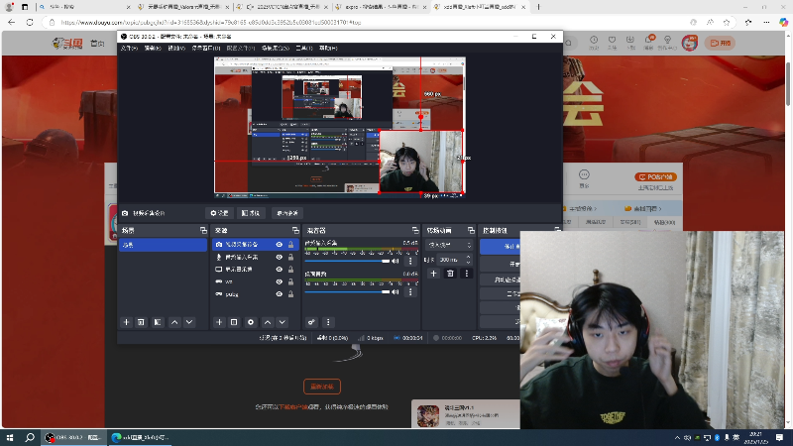Open the Help menu in OBS
The image size is (793, 446).
(x=328, y=48)
